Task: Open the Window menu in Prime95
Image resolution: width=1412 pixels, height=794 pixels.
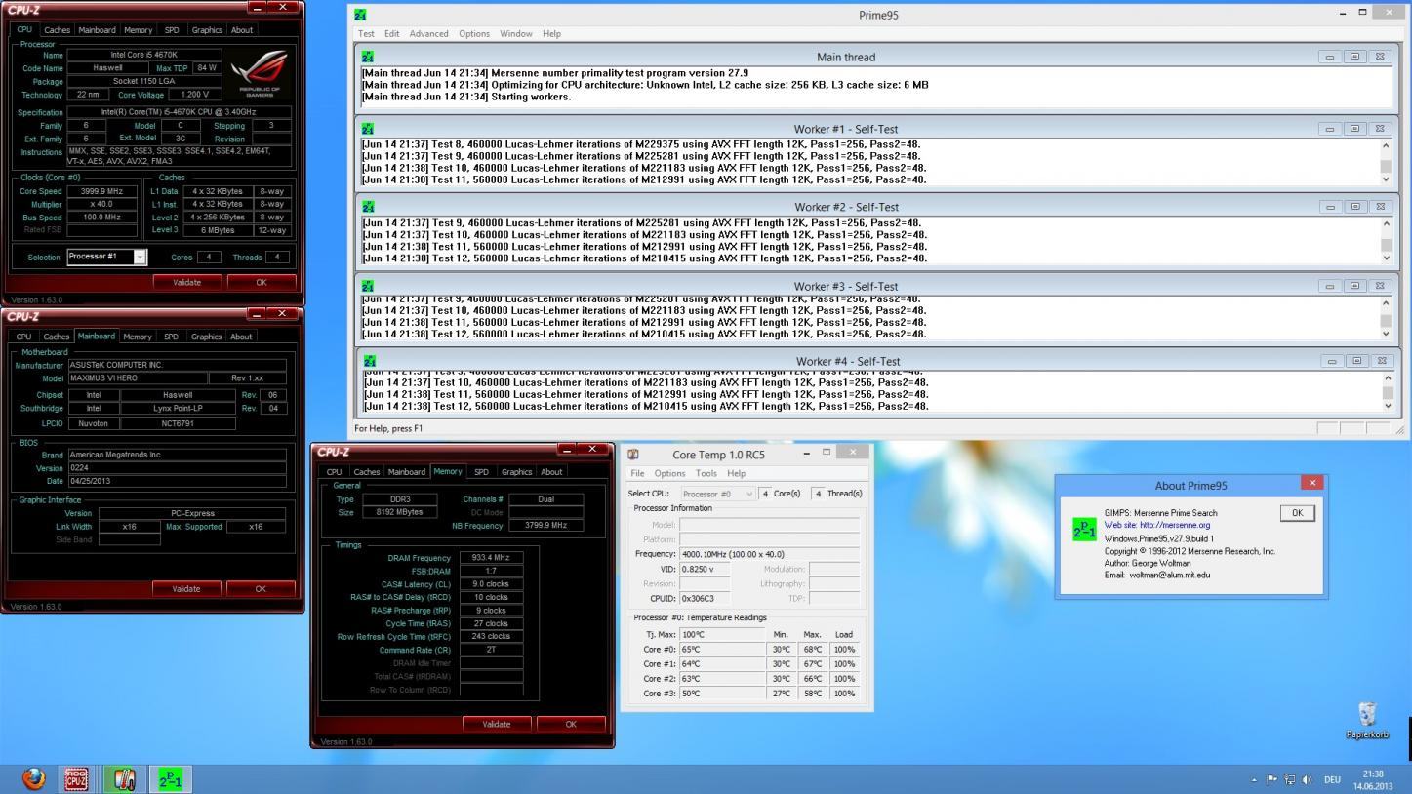Action: pos(516,33)
